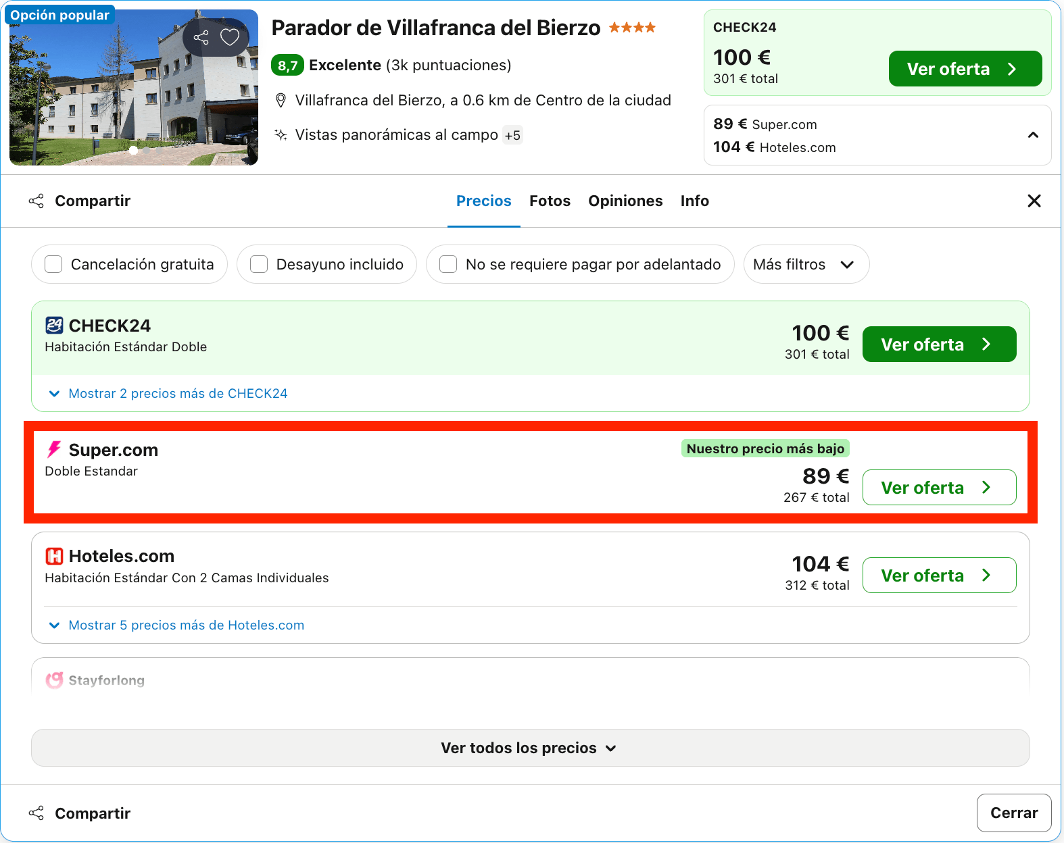Click the top Compartir share icon
The image size is (1064, 843).
click(37, 201)
